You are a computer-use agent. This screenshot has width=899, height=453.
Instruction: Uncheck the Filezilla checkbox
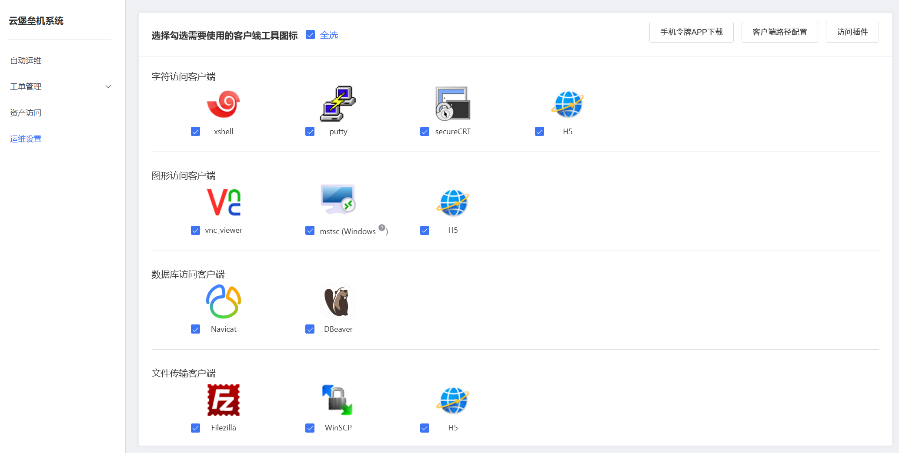pyautogui.click(x=196, y=428)
